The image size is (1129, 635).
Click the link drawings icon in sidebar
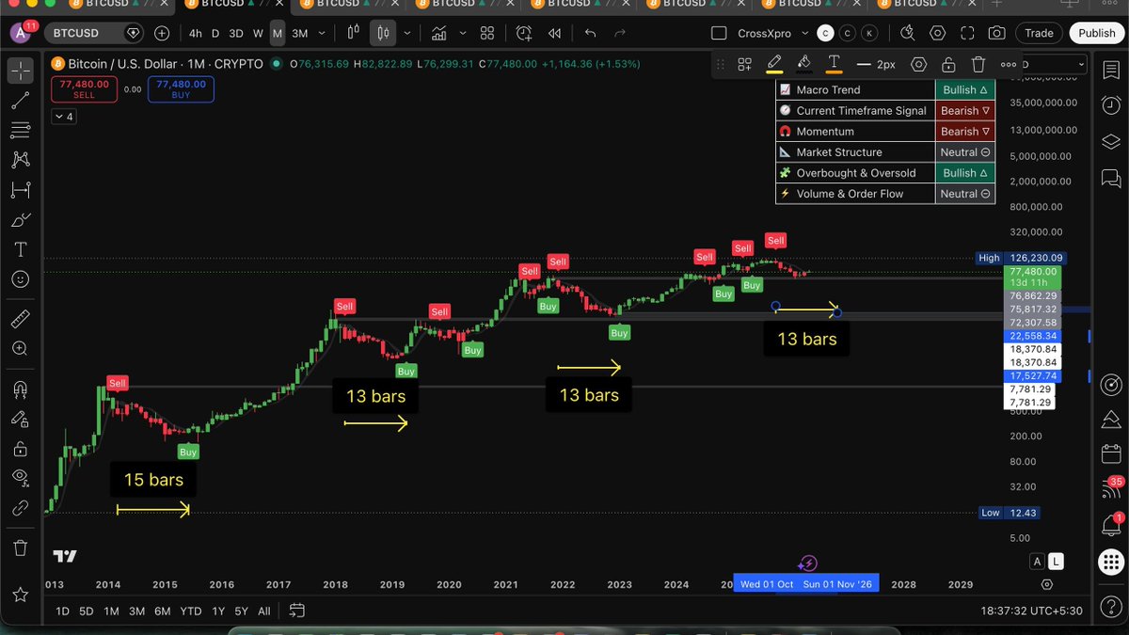(20, 508)
